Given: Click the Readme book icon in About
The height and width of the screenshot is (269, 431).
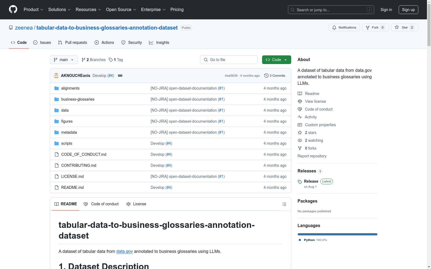Looking at the screenshot, I should [x=300, y=94].
